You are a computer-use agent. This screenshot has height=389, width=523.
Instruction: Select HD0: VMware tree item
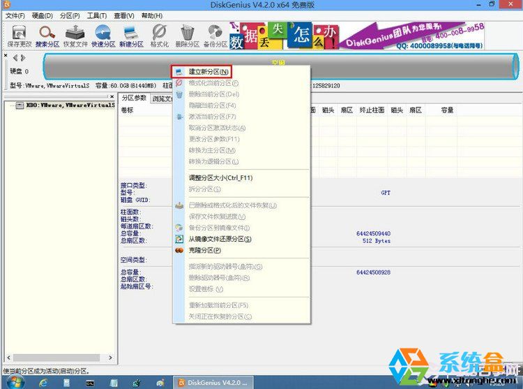pyautogui.click(x=70, y=105)
